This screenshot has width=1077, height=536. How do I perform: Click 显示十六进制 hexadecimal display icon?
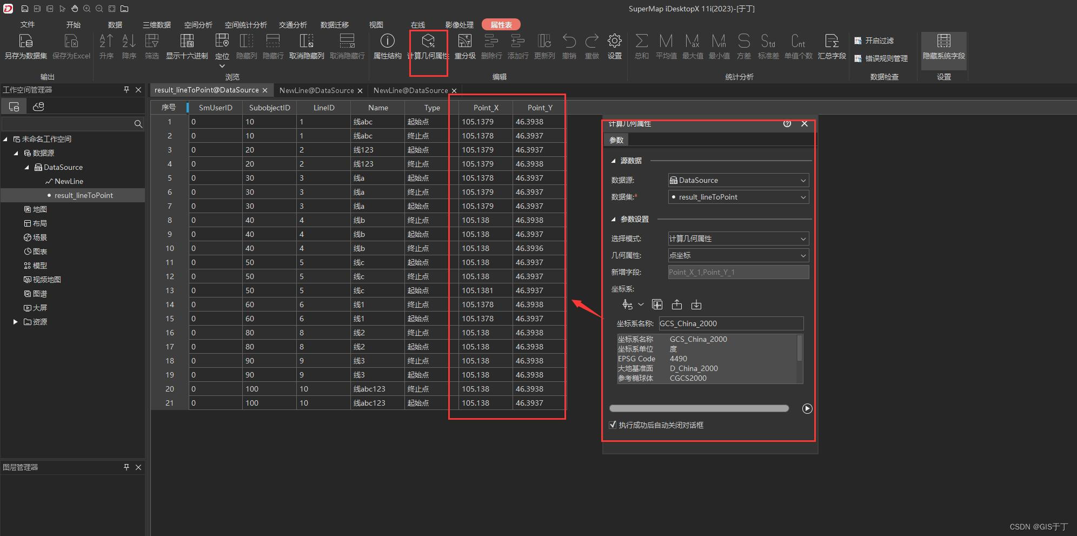[187, 41]
